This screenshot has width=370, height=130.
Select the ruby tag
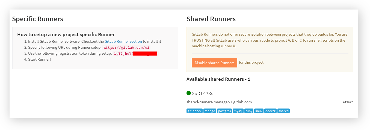tap(249, 111)
